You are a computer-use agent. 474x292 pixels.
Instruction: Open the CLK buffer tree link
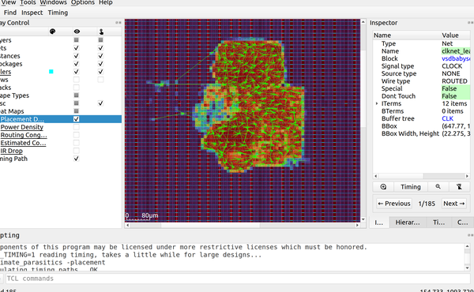pos(447,118)
